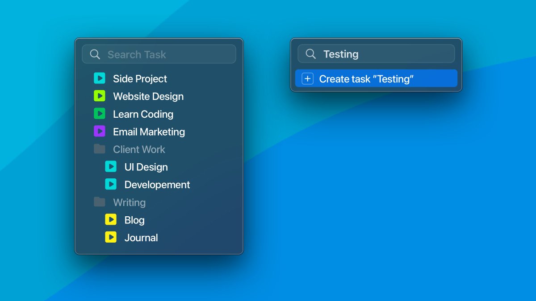The image size is (536, 301).
Task: Start timer with Side Project play icon
Action: [99, 78]
